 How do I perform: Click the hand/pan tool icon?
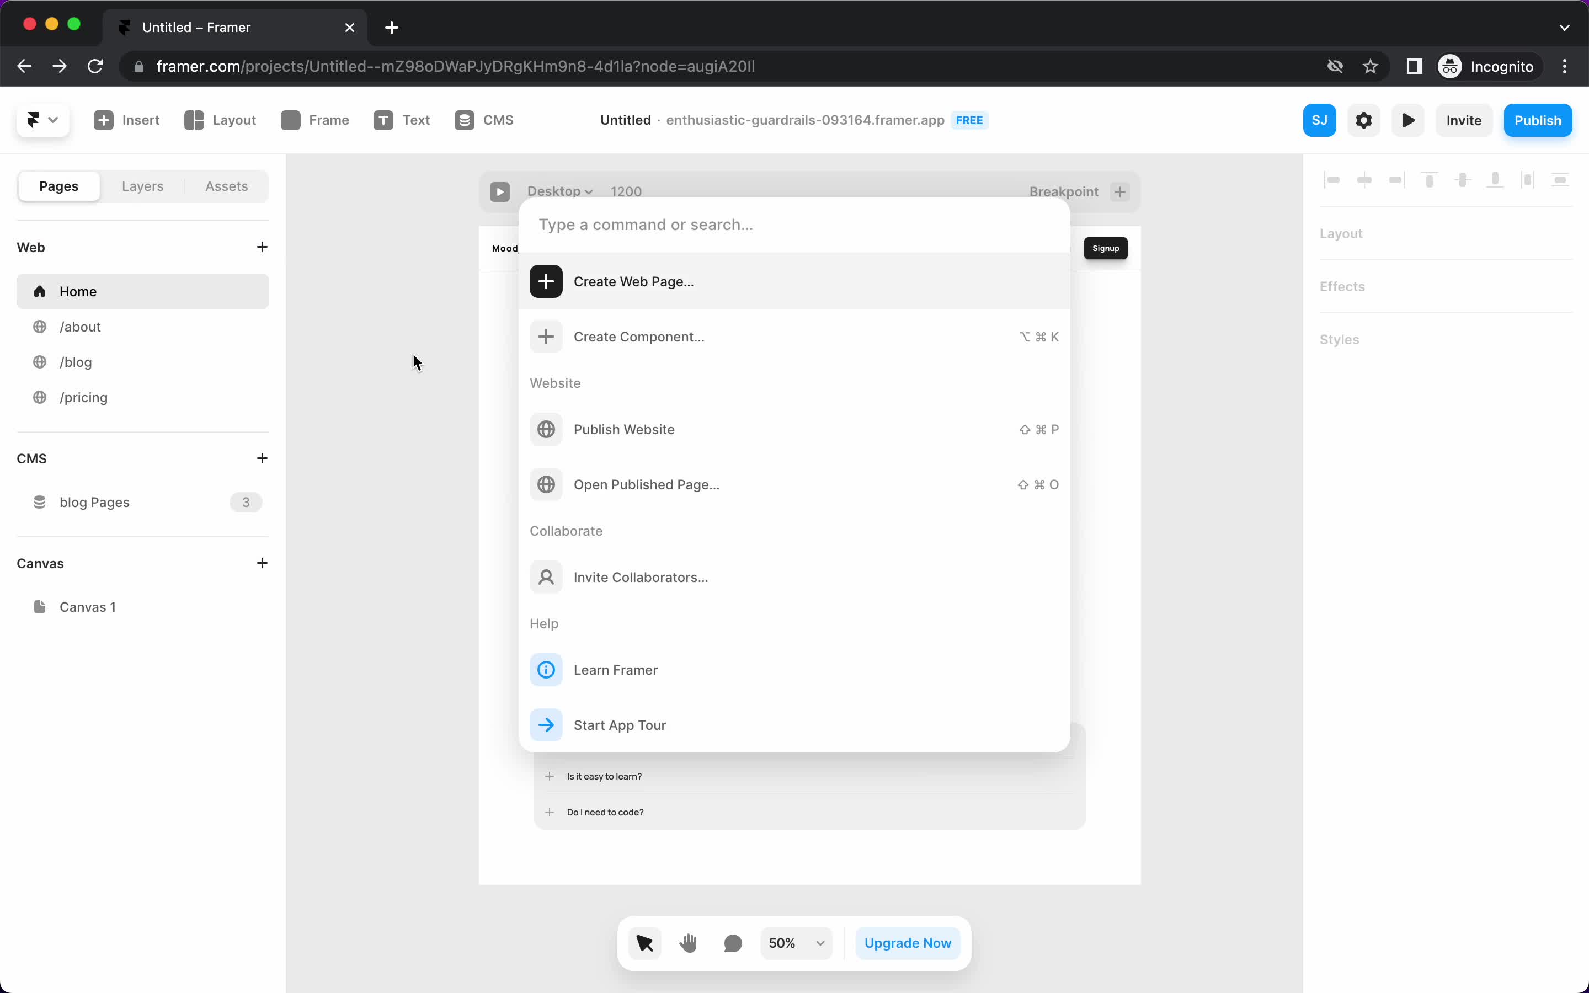click(686, 943)
